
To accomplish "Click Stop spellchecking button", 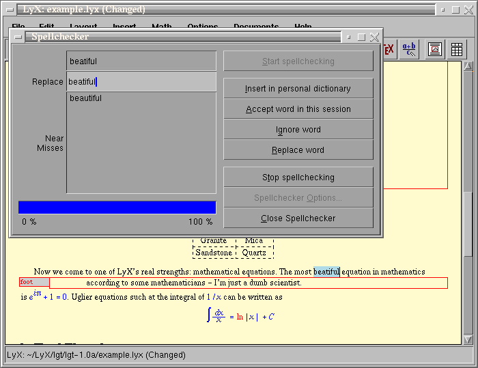I will 298,177.
